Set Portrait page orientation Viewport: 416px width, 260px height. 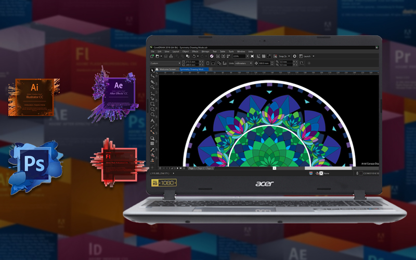pyautogui.click(x=207, y=63)
